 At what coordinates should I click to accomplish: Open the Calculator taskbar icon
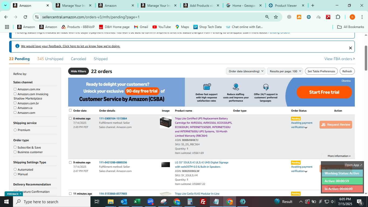click(x=190, y=202)
